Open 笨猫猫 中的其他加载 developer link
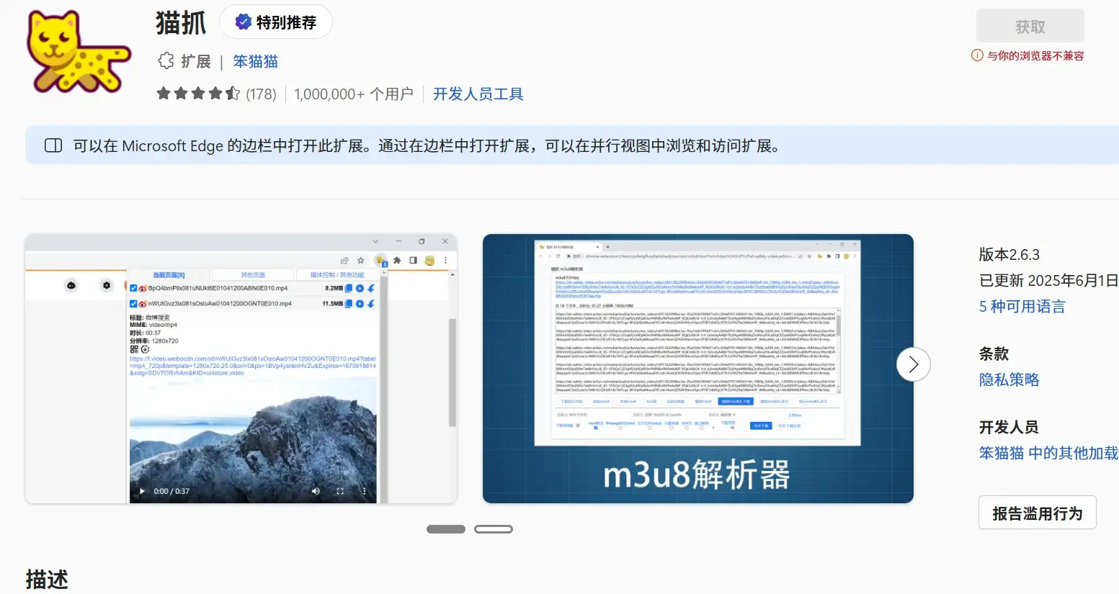Viewport: 1119px width, 594px height. pyautogui.click(x=1048, y=453)
